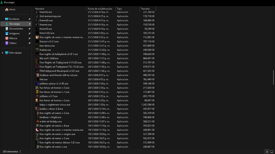Select file FNaTubbyLand-Revamped-v1.0.1.exe
Image resolution: width=275 pixels, height=154 pixels.
click(59, 71)
